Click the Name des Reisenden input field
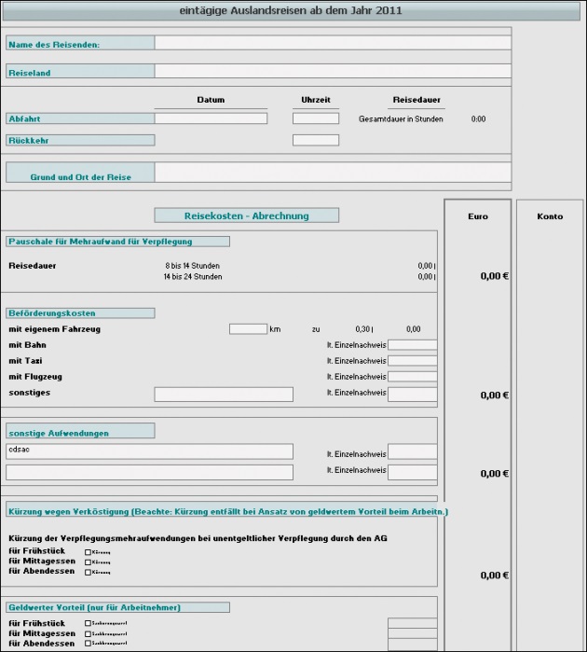The image size is (587, 652). (x=333, y=43)
